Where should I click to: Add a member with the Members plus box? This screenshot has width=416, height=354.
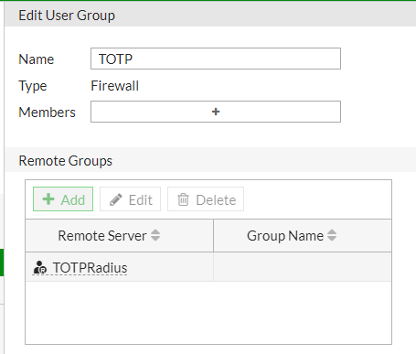(x=216, y=112)
